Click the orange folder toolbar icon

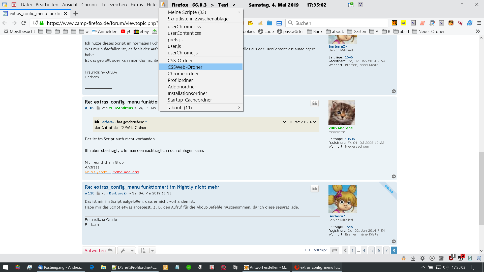pyautogui.click(x=251, y=23)
